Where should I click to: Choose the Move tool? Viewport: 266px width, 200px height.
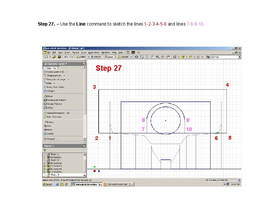click(x=48, y=130)
